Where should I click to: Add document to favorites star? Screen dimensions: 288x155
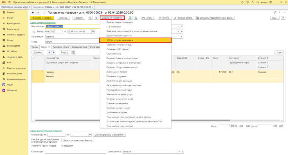(44, 12)
